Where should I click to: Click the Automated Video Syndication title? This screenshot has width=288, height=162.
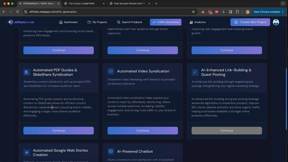143,71
